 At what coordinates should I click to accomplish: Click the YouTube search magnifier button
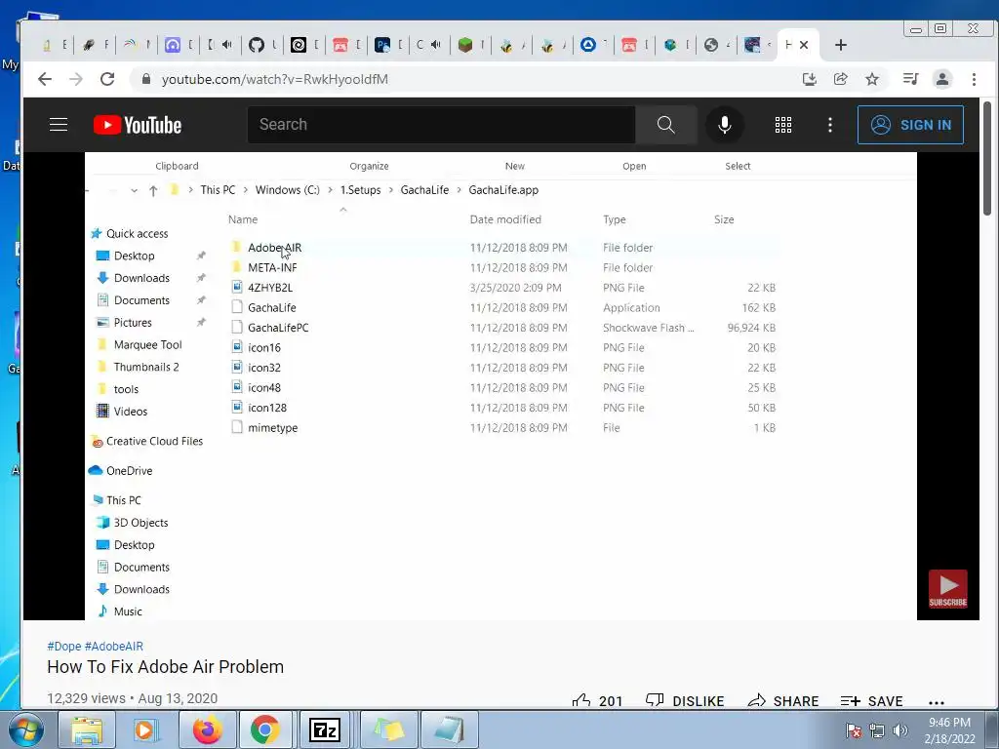(665, 124)
